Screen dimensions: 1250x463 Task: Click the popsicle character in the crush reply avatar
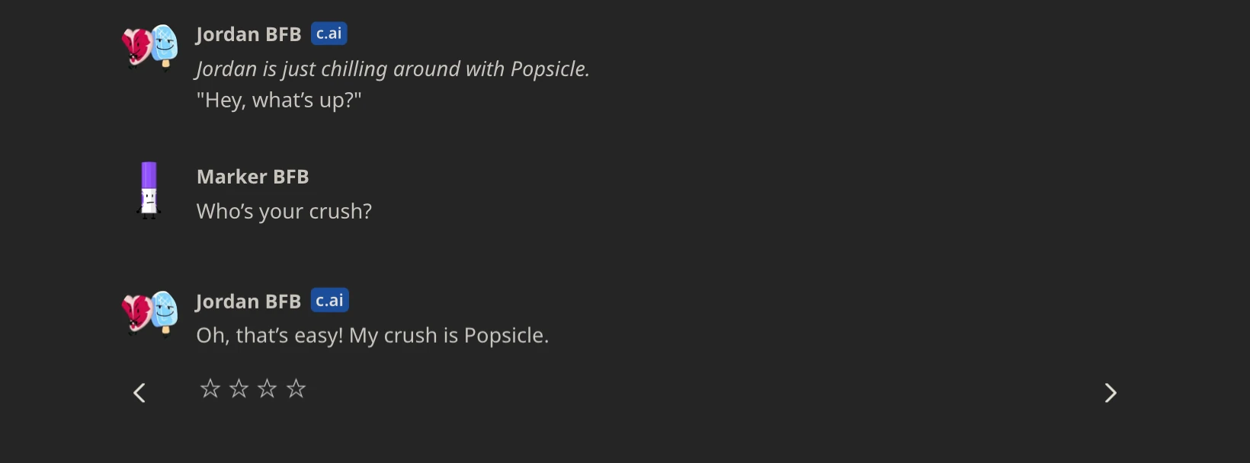[x=165, y=311]
